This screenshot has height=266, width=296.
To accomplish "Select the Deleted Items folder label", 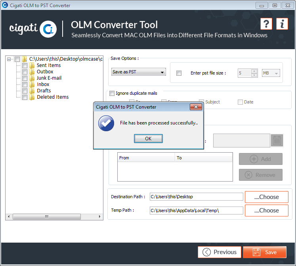I will pos(53,97).
